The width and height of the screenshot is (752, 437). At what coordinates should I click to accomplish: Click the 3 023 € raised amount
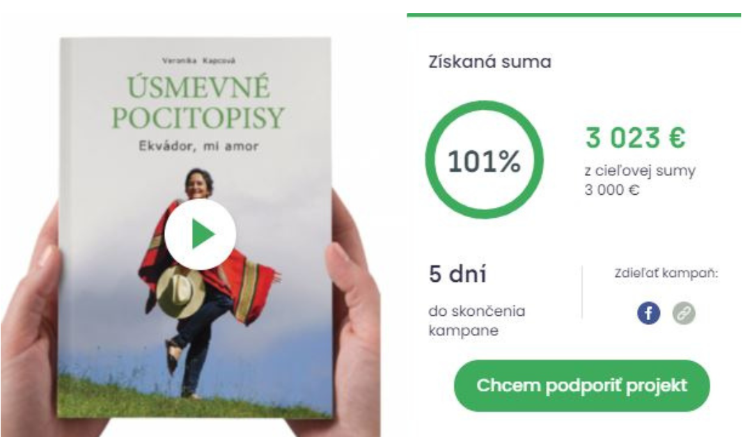pyautogui.click(x=636, y=138)
